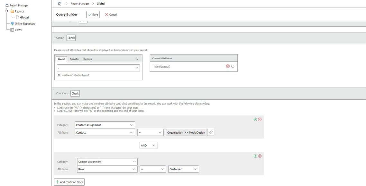This screenshot has height=186, width=366.
Task: Collapse the Reports tree node
Action: (x=7, y=11)
